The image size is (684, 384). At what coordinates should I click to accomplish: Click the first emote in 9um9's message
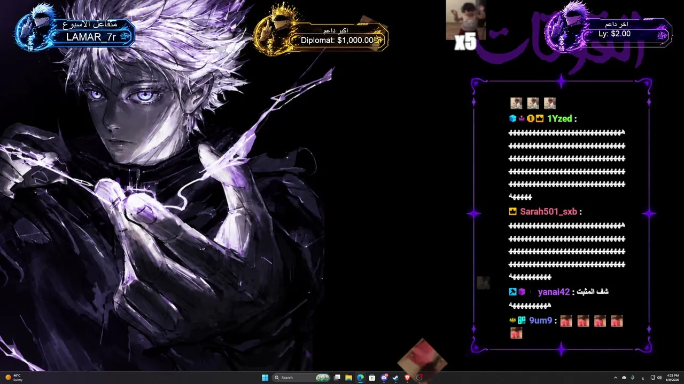(x=566, y=321)
